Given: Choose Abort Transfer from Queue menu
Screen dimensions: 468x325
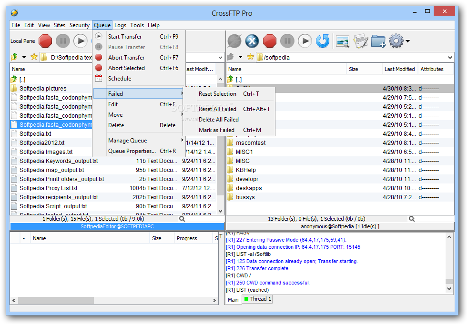Looking at the screenshot, I should [138, 57].
